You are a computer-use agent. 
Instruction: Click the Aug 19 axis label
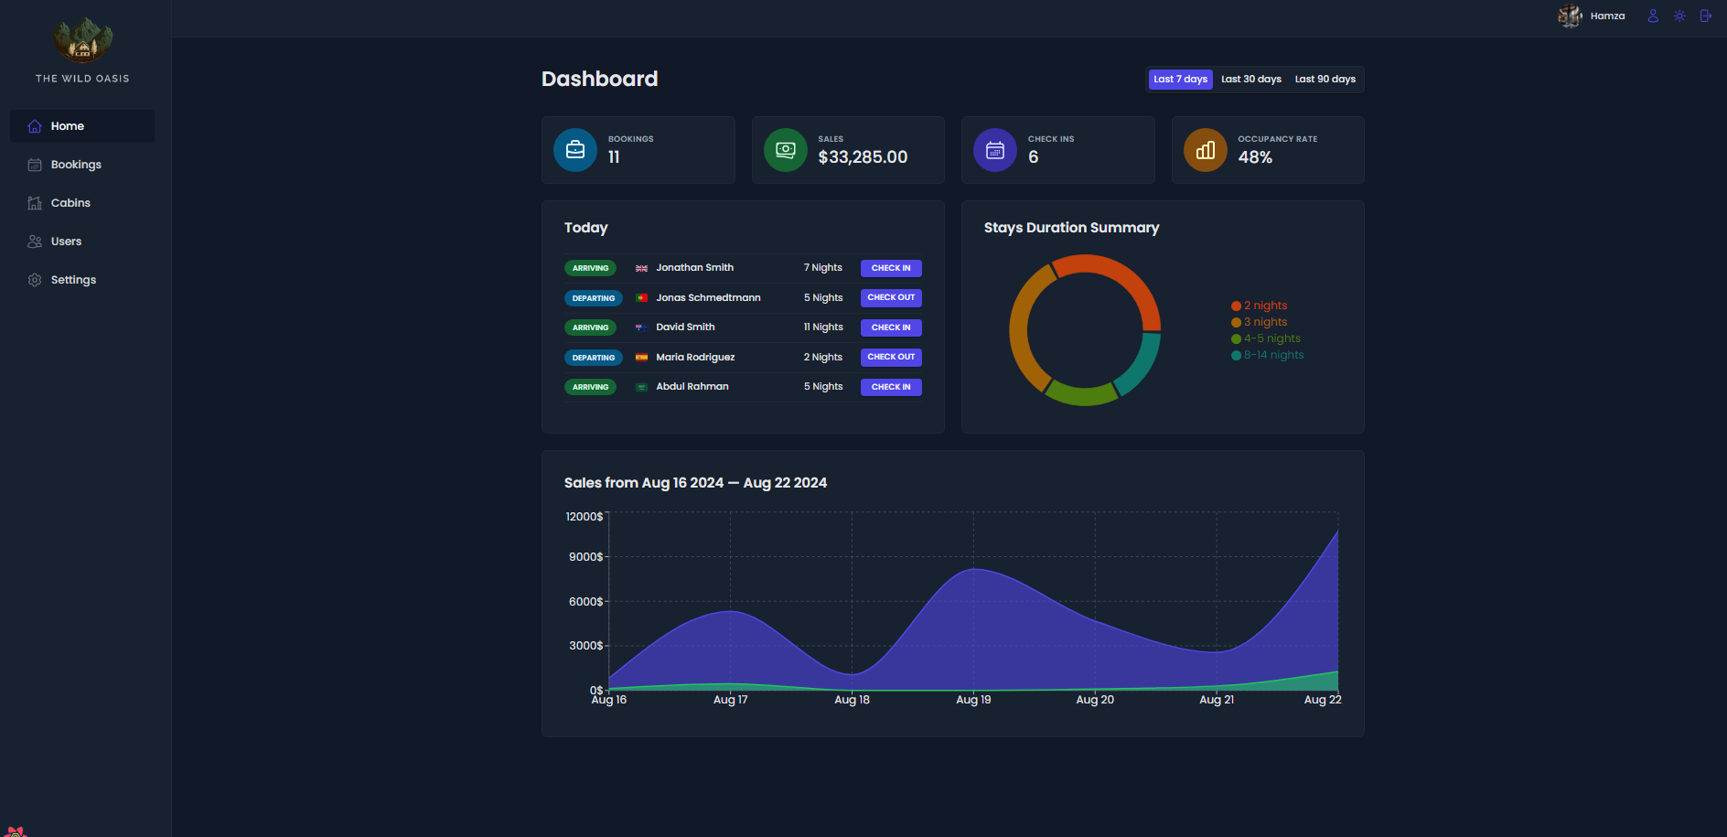(x=973, y=700)
